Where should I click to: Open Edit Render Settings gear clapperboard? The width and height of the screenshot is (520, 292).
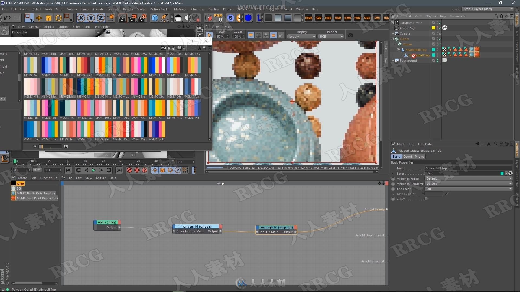coord(142,18)
